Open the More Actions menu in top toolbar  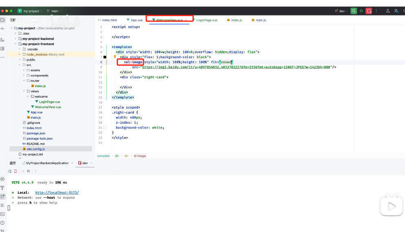coord(376,11)
